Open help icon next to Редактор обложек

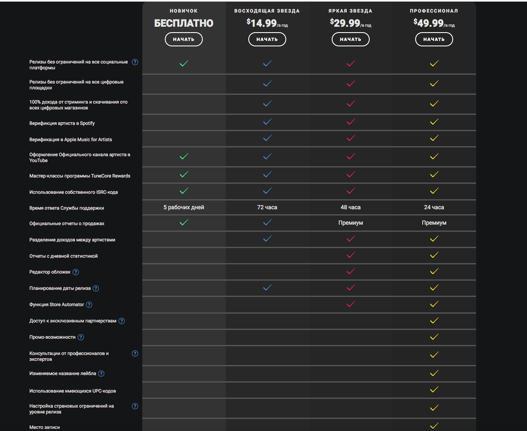point(76,272)
